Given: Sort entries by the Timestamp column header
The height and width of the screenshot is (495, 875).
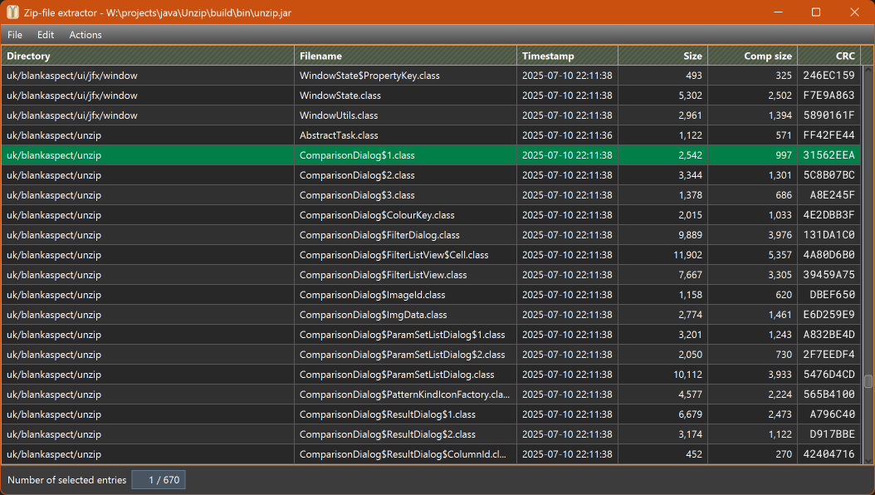Looking at the screenshot, I should (568, 56).
